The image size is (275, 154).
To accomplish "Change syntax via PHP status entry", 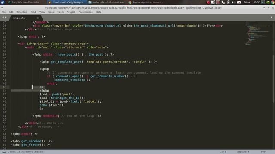I will coord(263,152).
